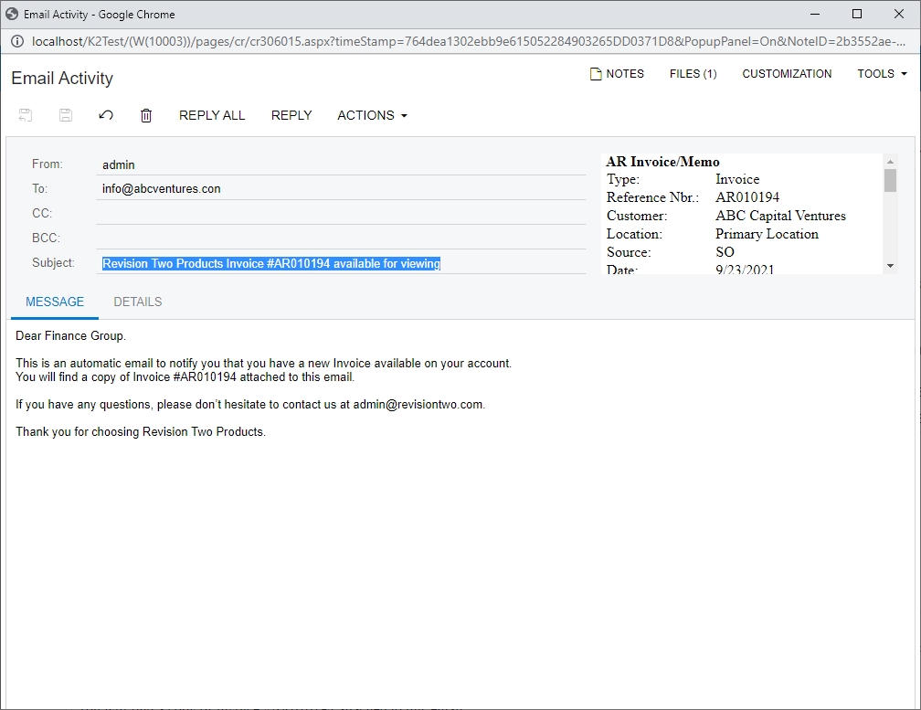Focus the BCC input field

coord(341,238)
